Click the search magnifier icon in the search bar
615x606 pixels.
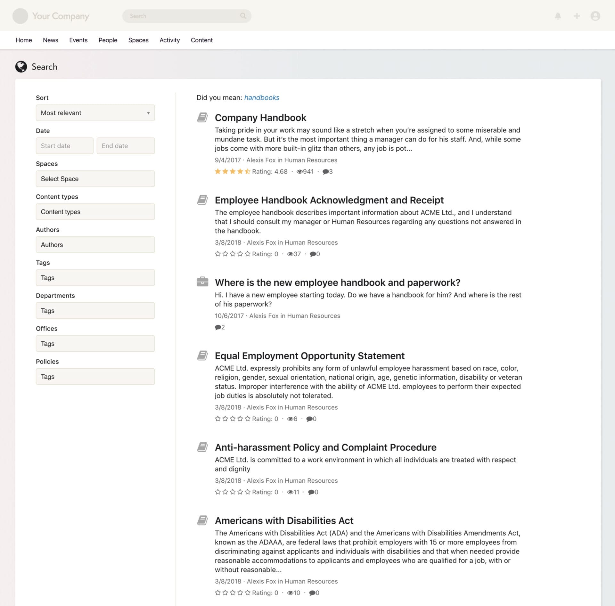[244, 16]
